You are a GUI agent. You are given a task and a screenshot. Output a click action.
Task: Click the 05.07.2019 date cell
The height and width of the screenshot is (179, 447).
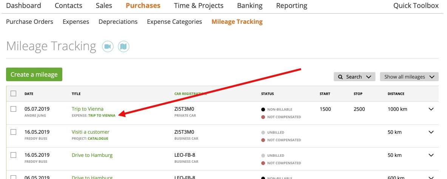coord(37,109)
